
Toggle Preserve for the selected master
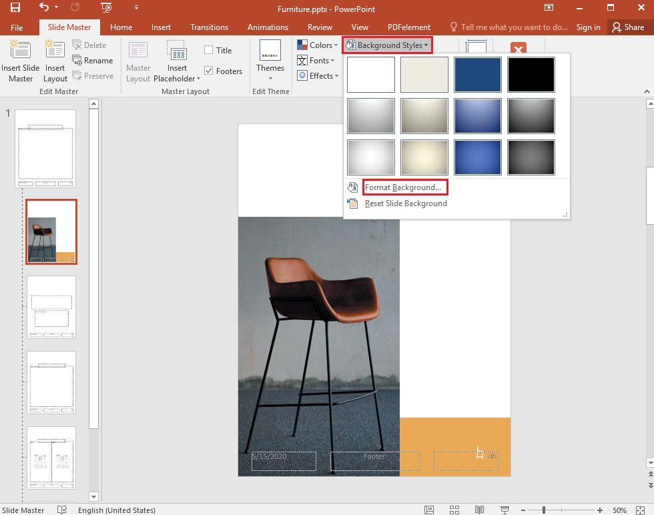pos(93,75)
